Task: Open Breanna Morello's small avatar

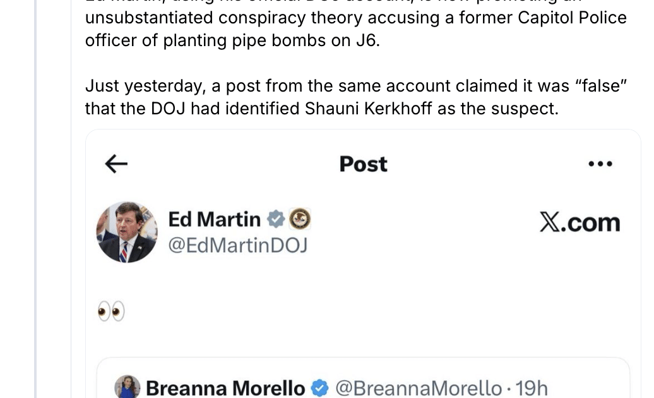Action: [127, 387]
